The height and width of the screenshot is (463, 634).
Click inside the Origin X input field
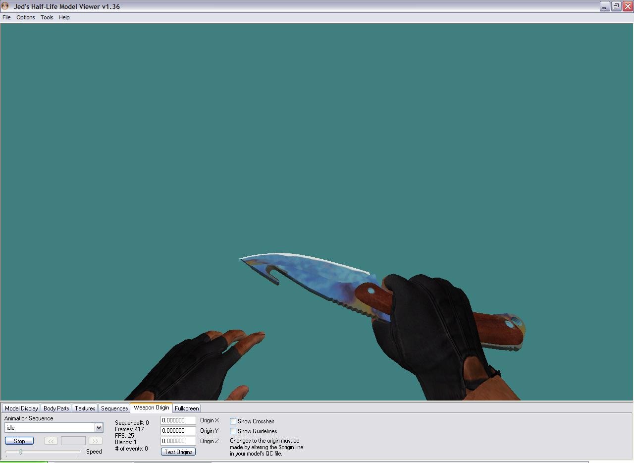click(178, 420)
